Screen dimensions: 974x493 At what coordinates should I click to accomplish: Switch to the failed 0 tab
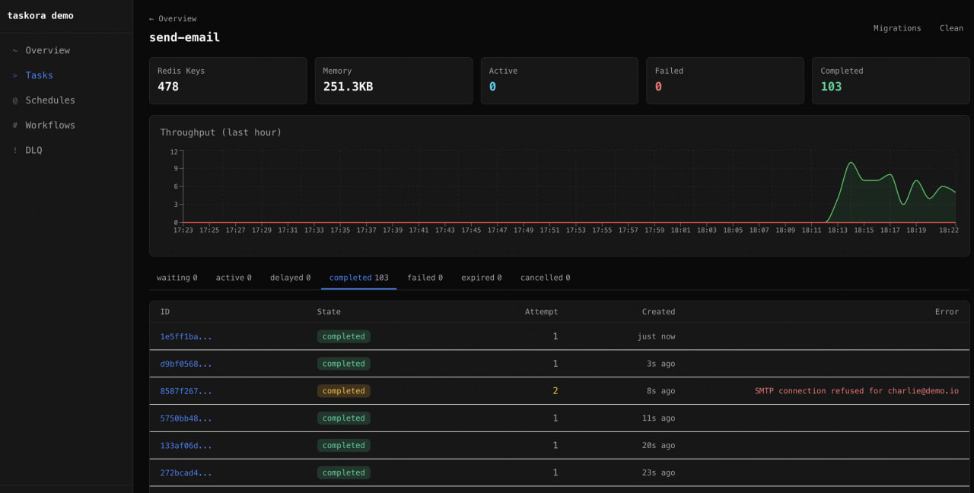click(x=425, y=277)
